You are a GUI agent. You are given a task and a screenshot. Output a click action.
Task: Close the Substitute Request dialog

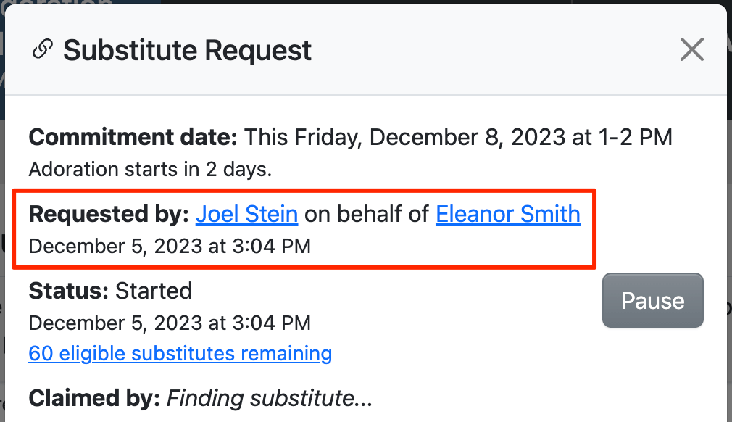[692, 50]
